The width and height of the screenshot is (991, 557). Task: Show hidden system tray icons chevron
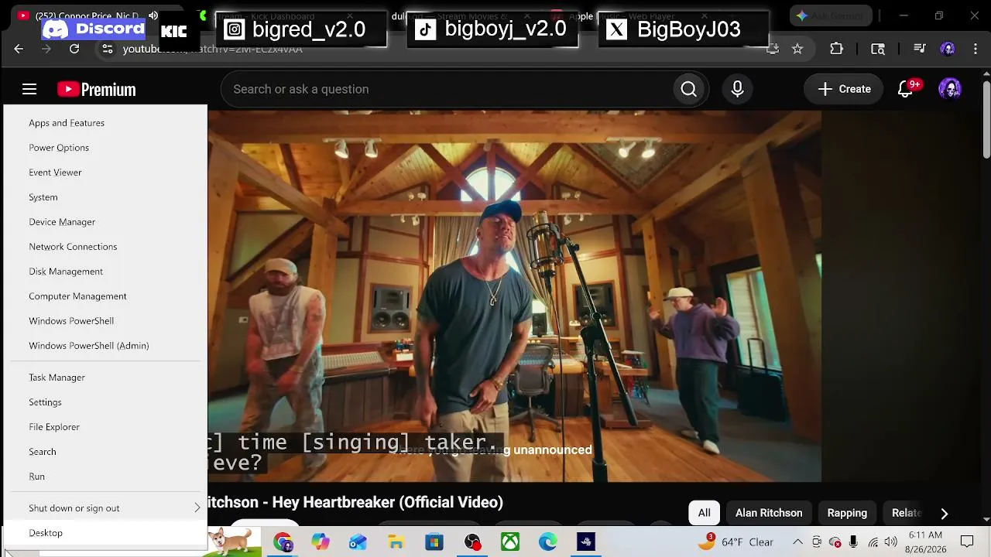(x=797, y=542)
